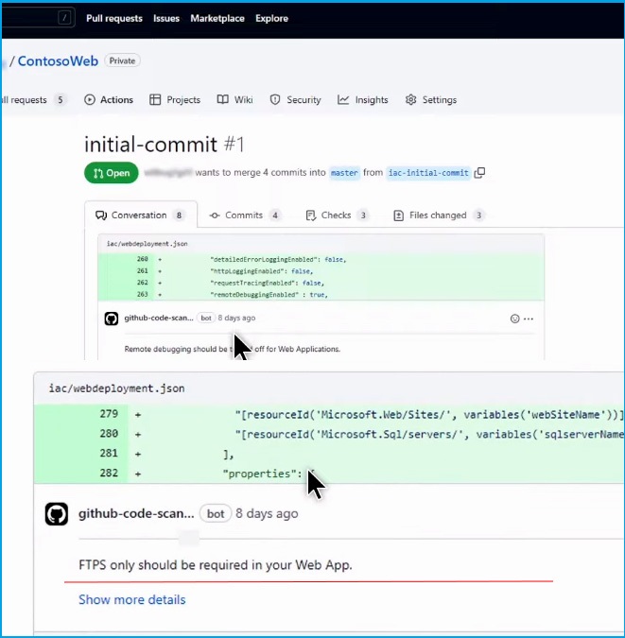625x638 pixels.
Task: Open the Insights repository tab
Action: point(363,99)
